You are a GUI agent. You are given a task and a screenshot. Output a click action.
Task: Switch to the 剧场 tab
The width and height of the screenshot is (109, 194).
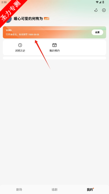point(19,189)
